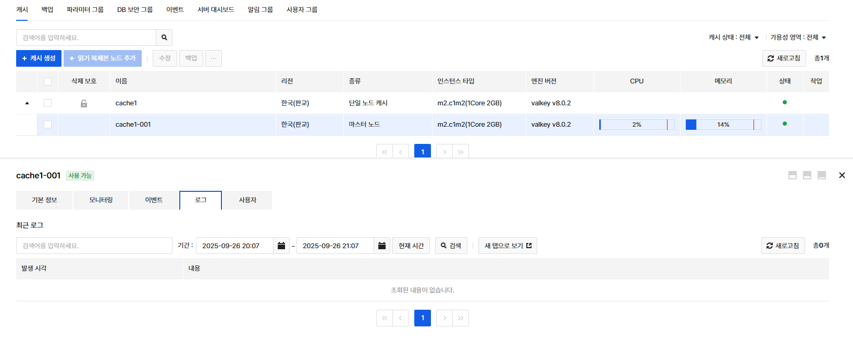This screenshot has width=853, height=341.
Task: Click the unlock icon for cache1
Action: click(x=84, y=103)
